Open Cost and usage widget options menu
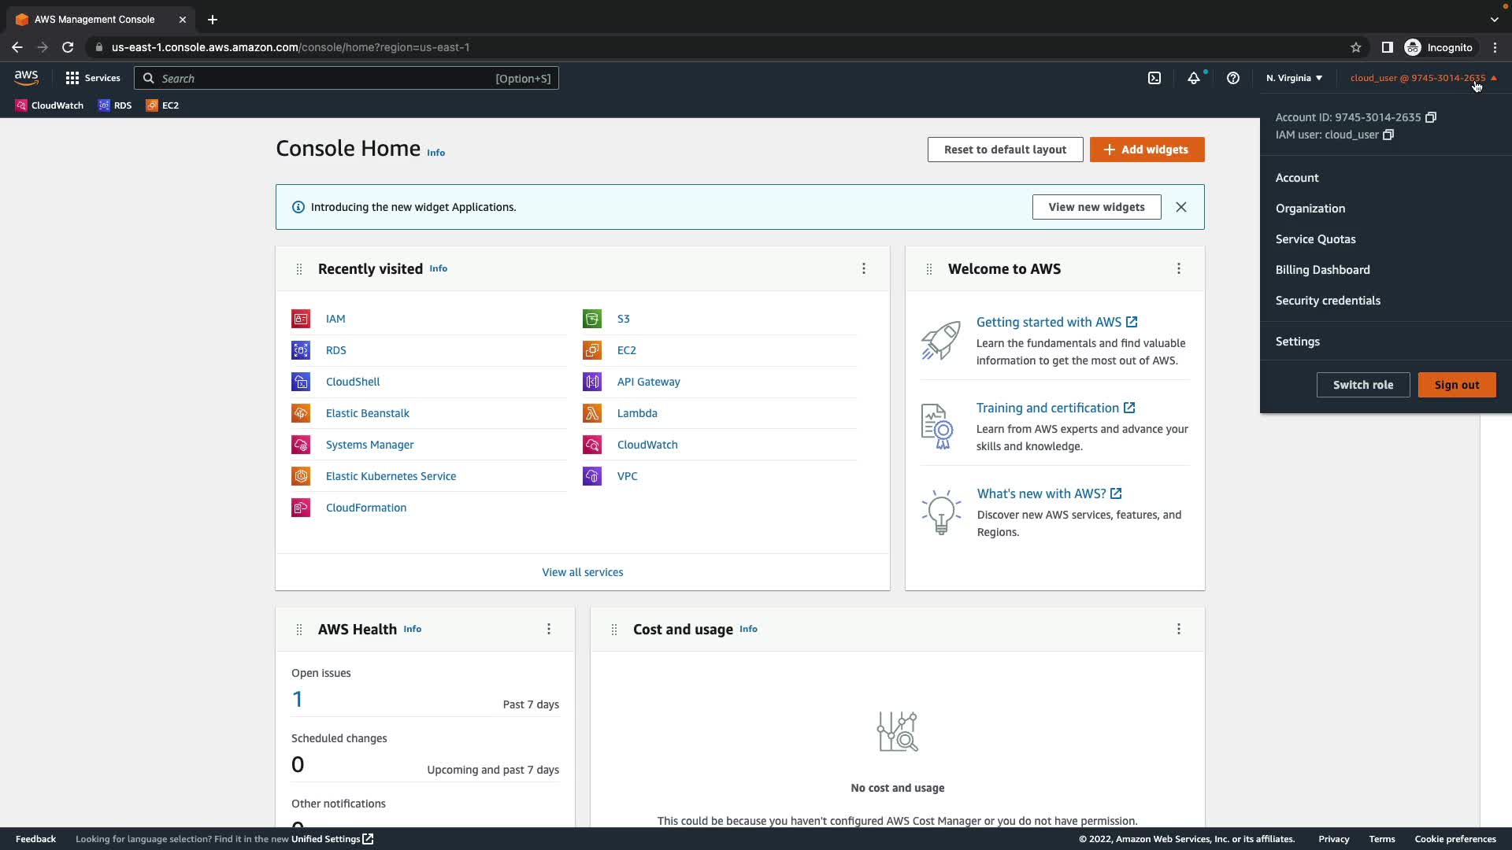The width and height of the screenshot is (1512, 850). pyautogui.click(x=1179, y=629)
